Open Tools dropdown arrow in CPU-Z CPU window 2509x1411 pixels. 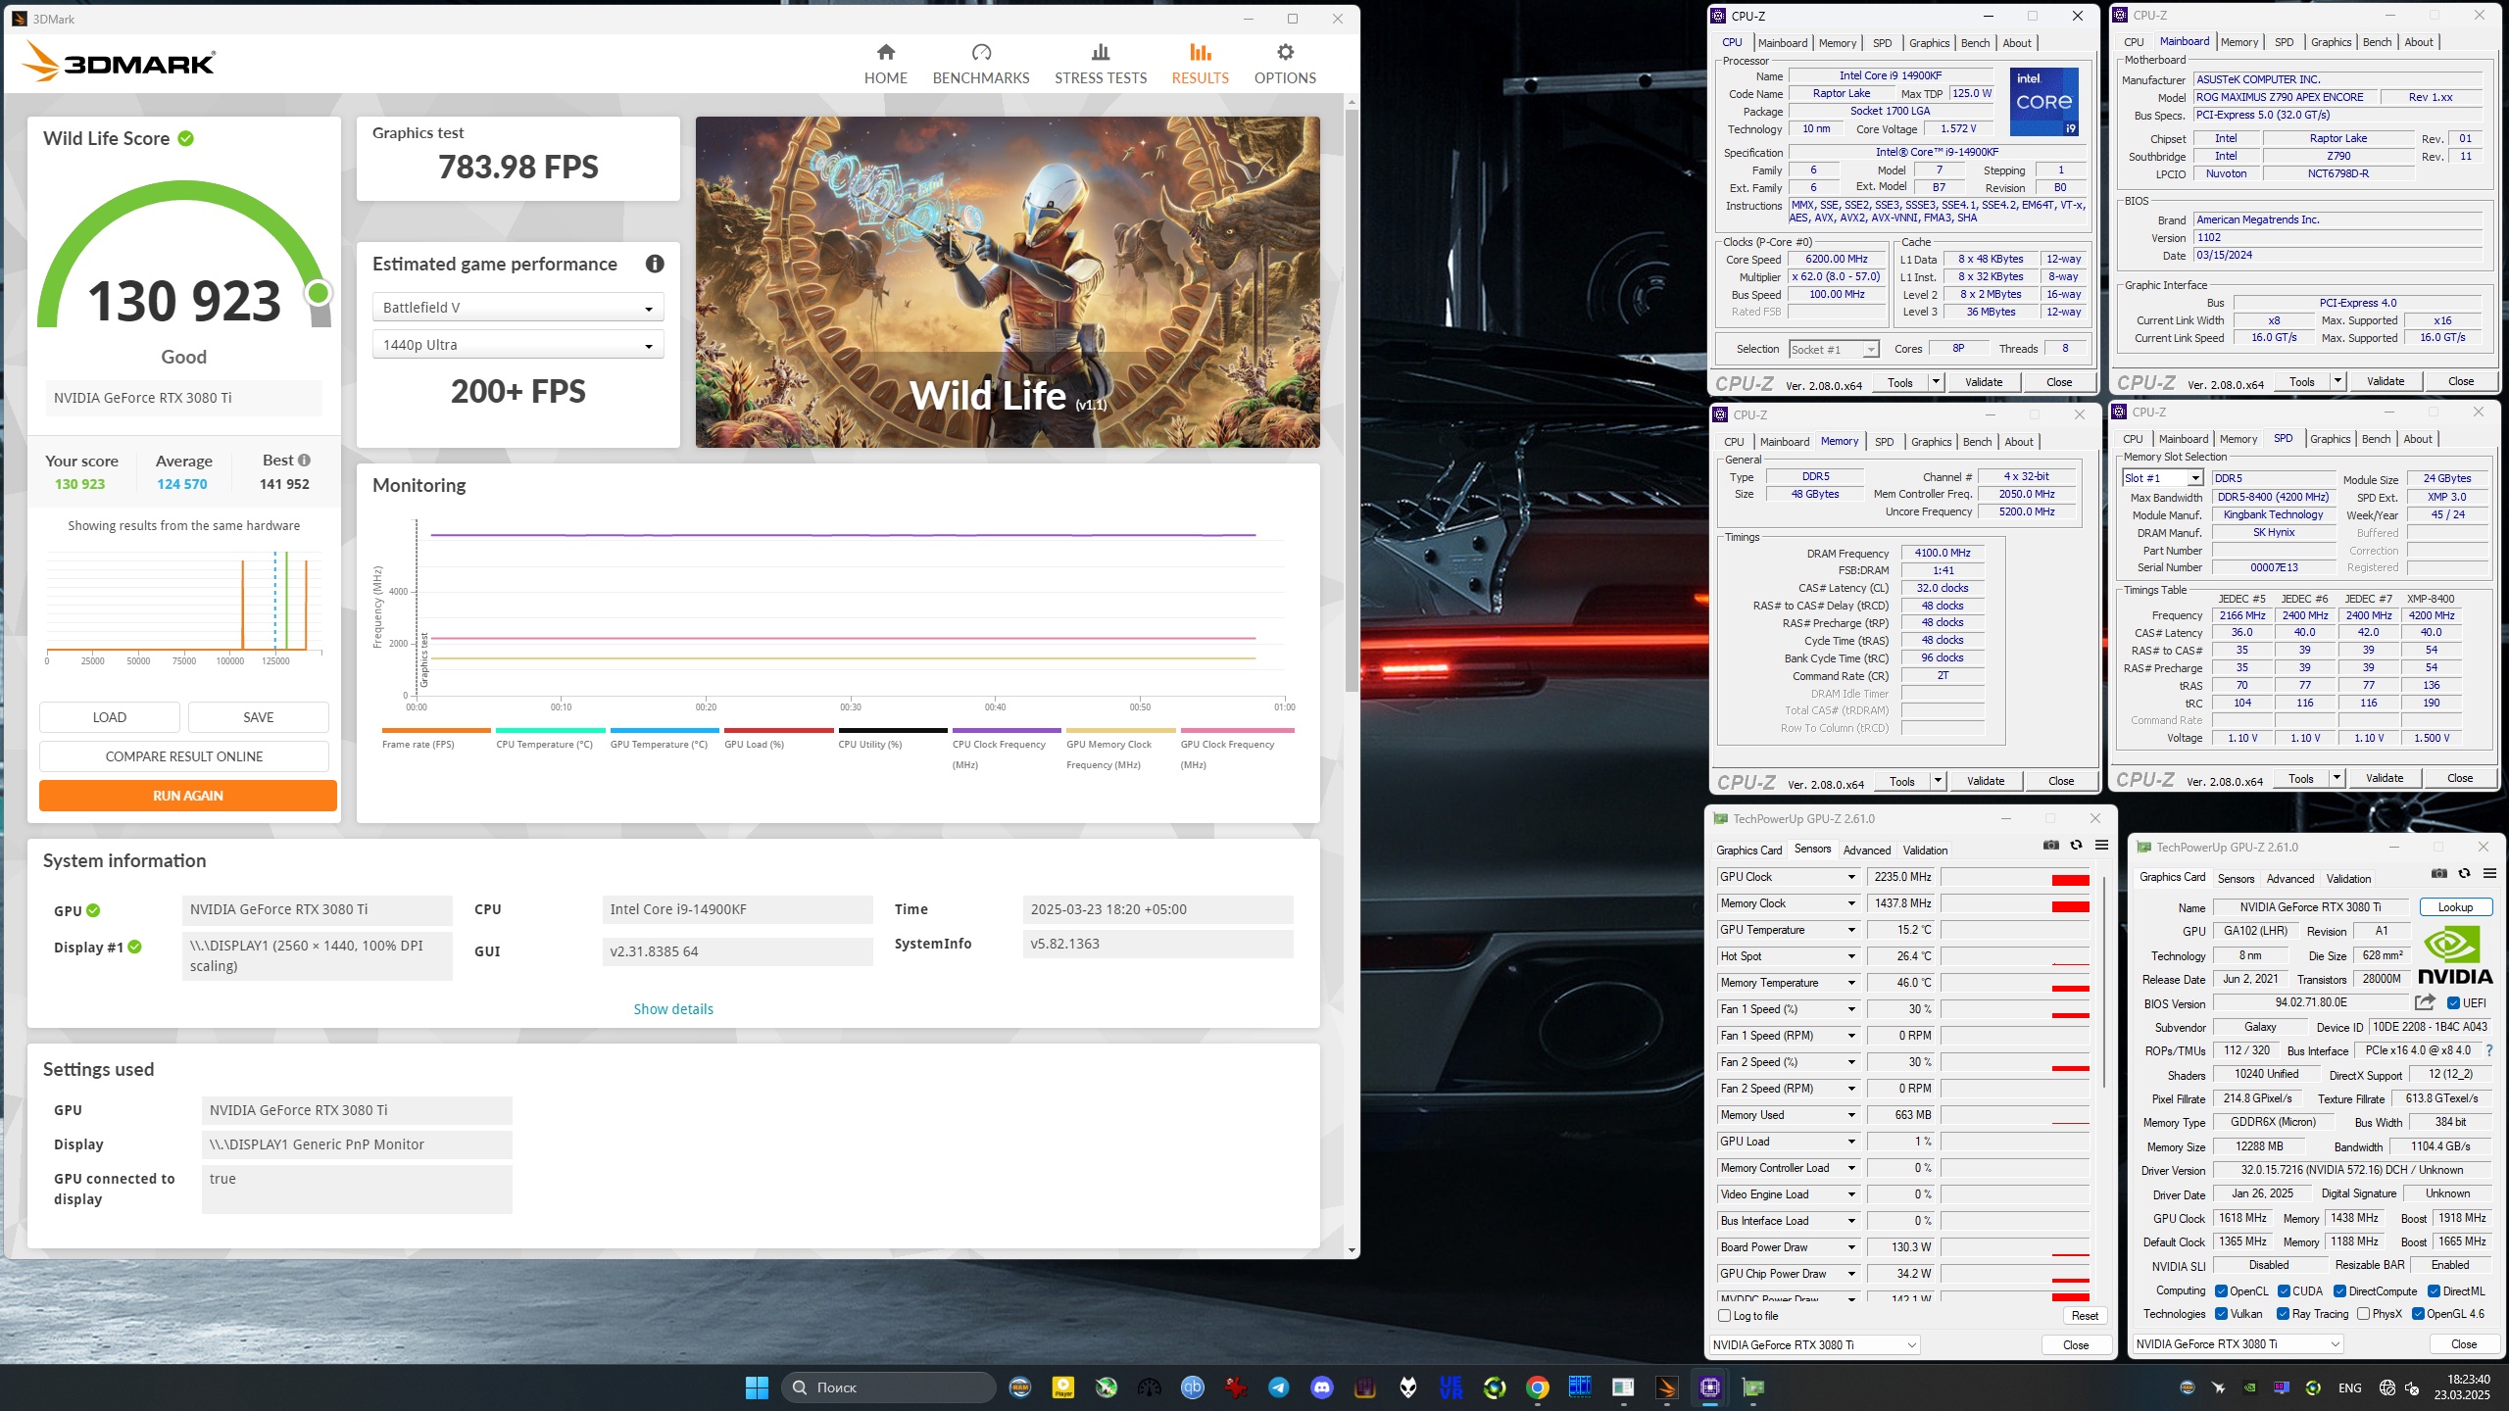(x=1936, y=382)
